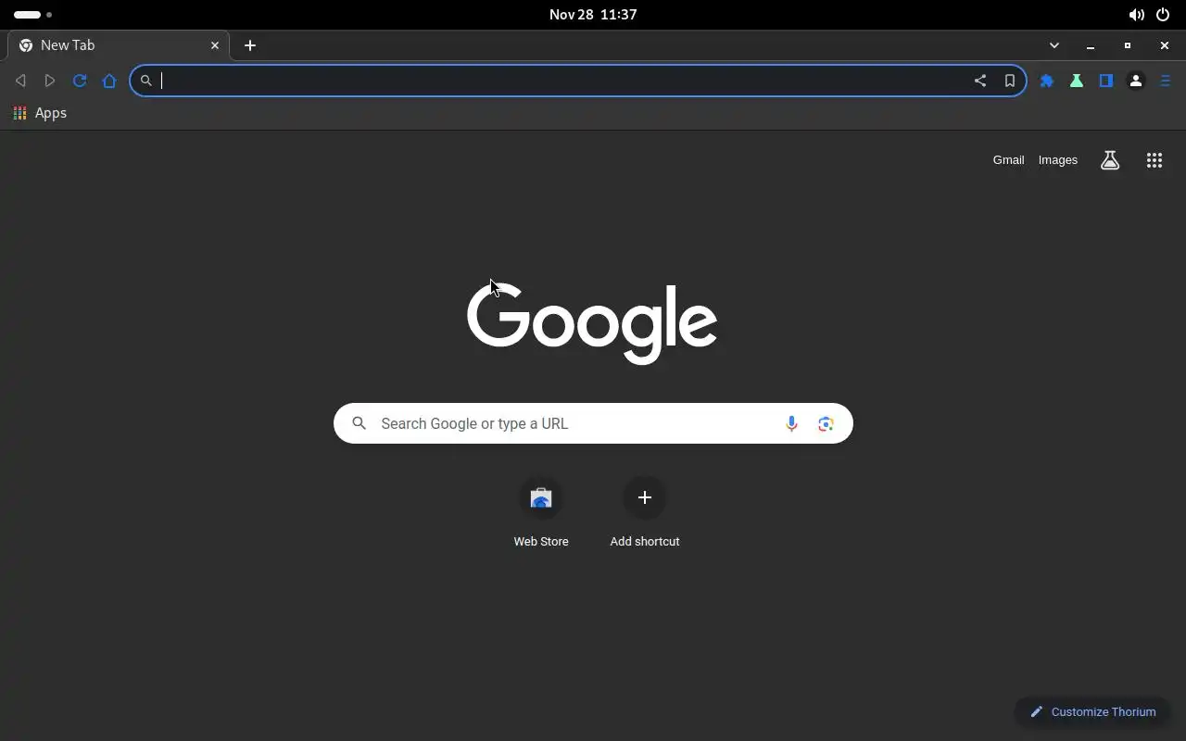The width and height of the screenshot is (1186, 741).
Task: Select the New Tab tab
Action: coord(119,45)
